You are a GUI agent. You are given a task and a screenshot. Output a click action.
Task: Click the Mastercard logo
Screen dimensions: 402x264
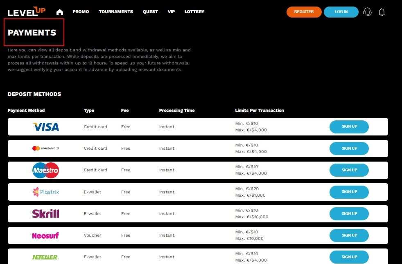45,148
